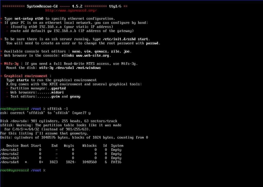
Task: Click '1023' end cylinder value
Action: pyautogui.click(x=53, y=162)
